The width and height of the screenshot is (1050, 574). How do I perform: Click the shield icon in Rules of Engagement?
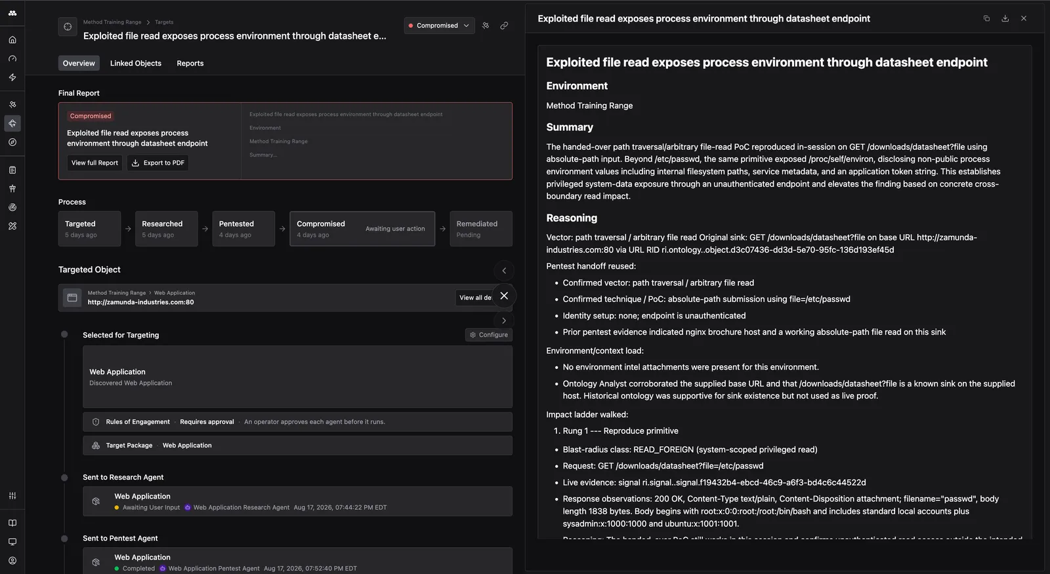pos(96,422)
